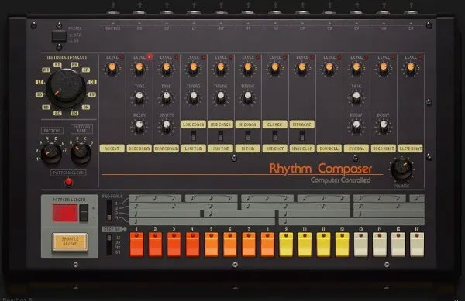Click the Snare Drum instrument label
The image size is (465, 301).
coord(167,149)
